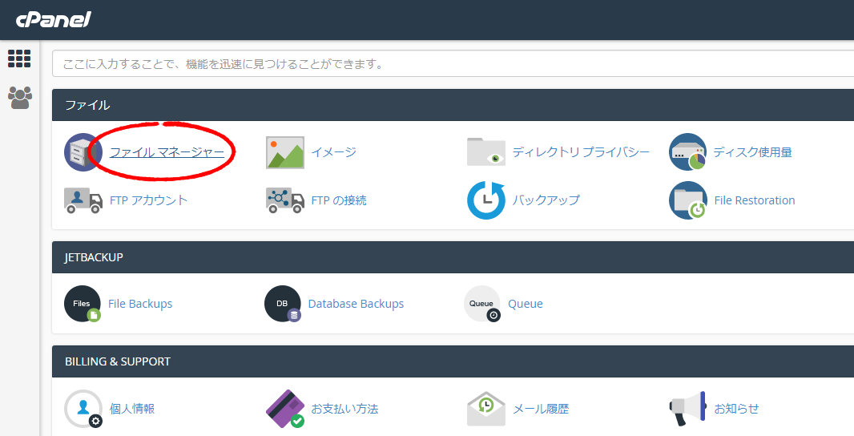Image resolution: width=854 pixels, height=436 pixels.
Task: Click the File Manager cabinet icon
Action: 82,152
